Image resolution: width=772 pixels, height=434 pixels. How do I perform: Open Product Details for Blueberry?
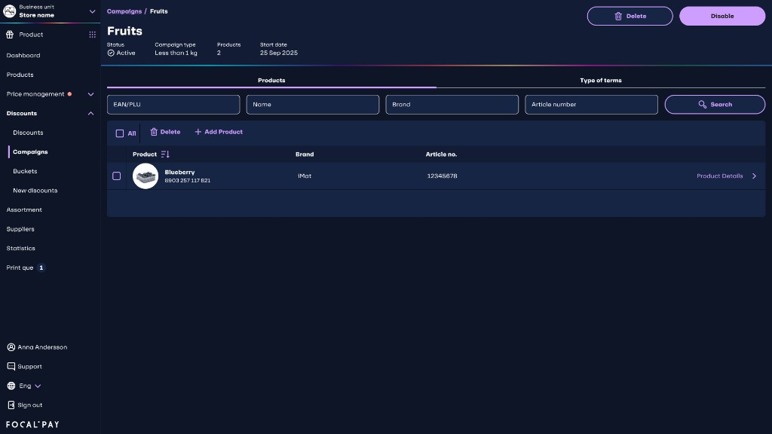click(719, 176)
